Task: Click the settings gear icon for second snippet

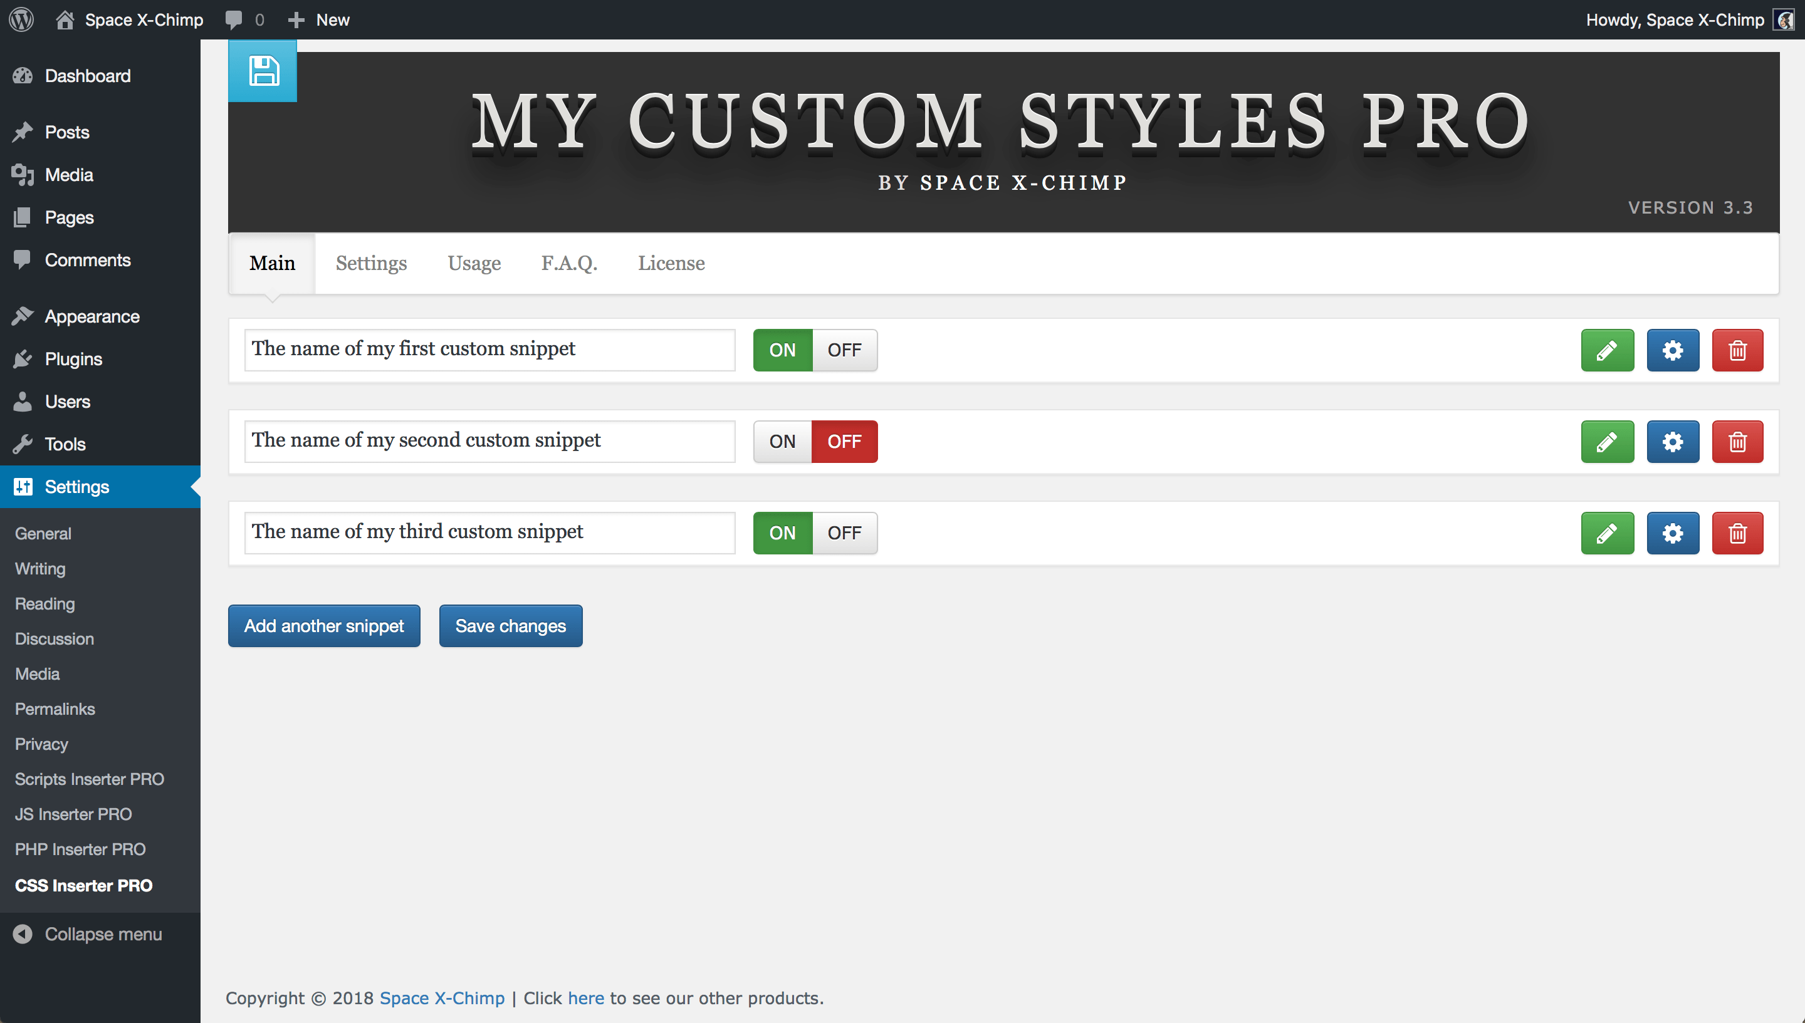Action: 1672,442
